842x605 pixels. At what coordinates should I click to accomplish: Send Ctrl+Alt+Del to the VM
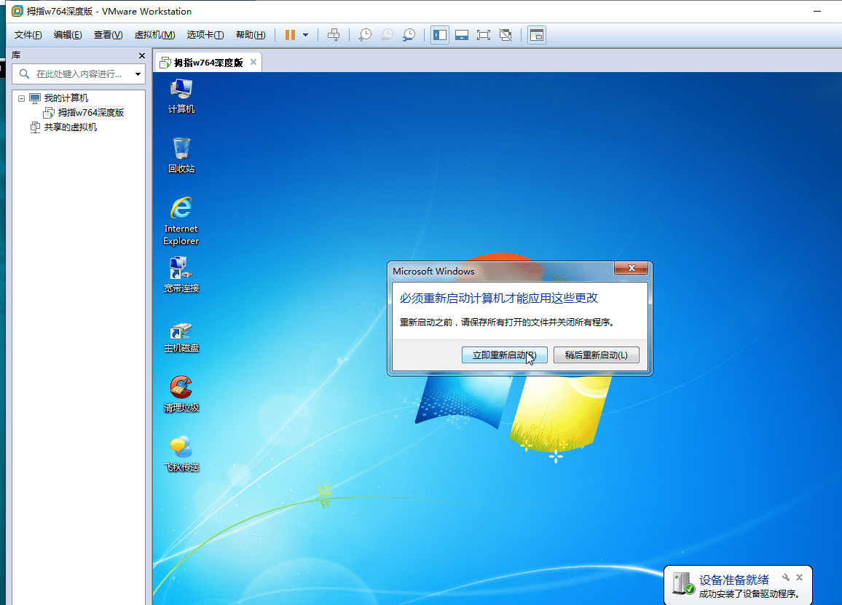(x=334, y=35)
